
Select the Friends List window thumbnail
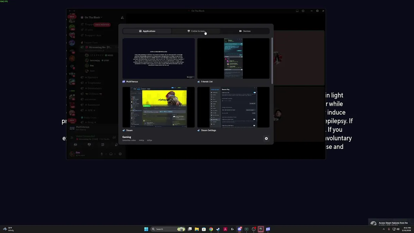point(233,58)
